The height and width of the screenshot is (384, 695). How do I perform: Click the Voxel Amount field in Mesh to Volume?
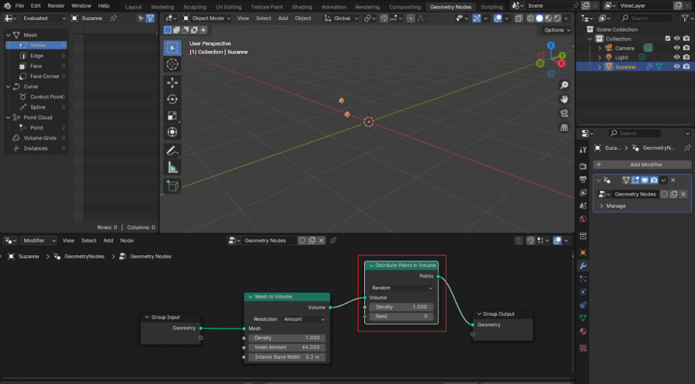(x=287, y=347)
